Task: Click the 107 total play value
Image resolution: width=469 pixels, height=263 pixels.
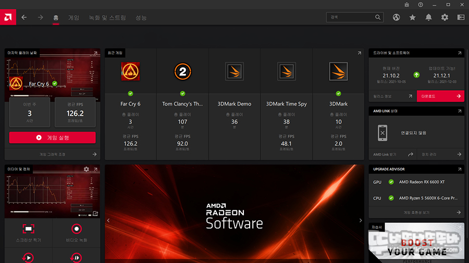Action: click(182, 122)
